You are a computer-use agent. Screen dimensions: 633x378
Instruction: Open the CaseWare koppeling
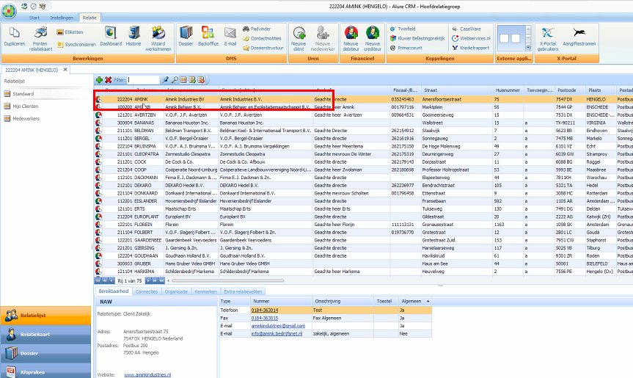466,29
